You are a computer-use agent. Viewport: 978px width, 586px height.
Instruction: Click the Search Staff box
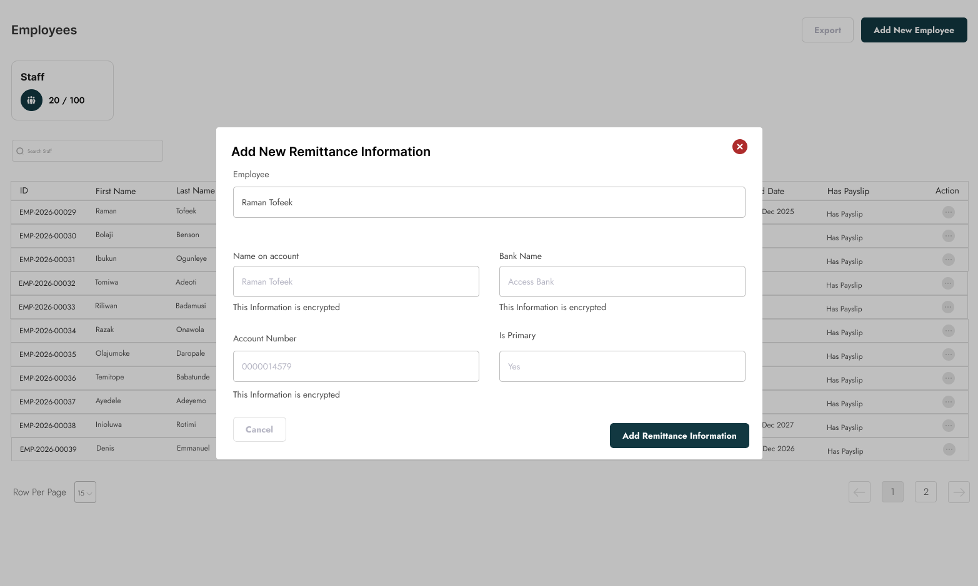pyautogui.click(x=87, y=151)
